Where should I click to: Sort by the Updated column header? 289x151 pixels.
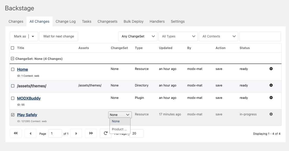coord(166,48)
